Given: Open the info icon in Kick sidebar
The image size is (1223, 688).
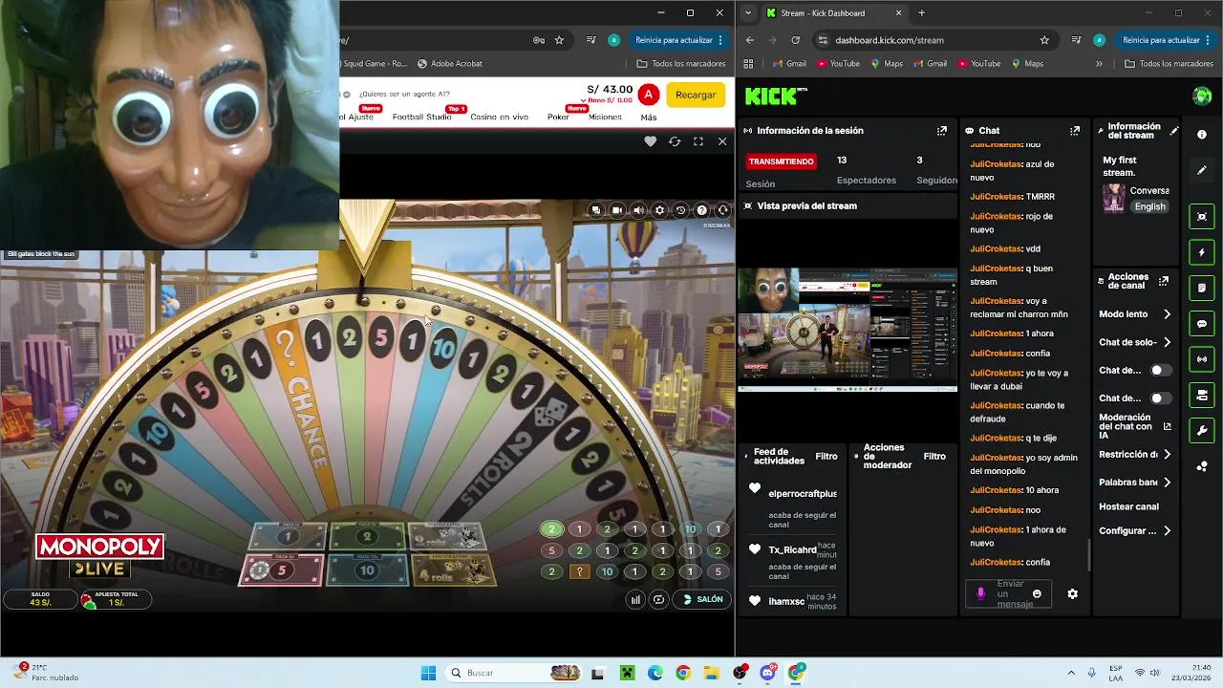Looking at the screenshot, I should pyautogui.click(x=1202, y=135).
